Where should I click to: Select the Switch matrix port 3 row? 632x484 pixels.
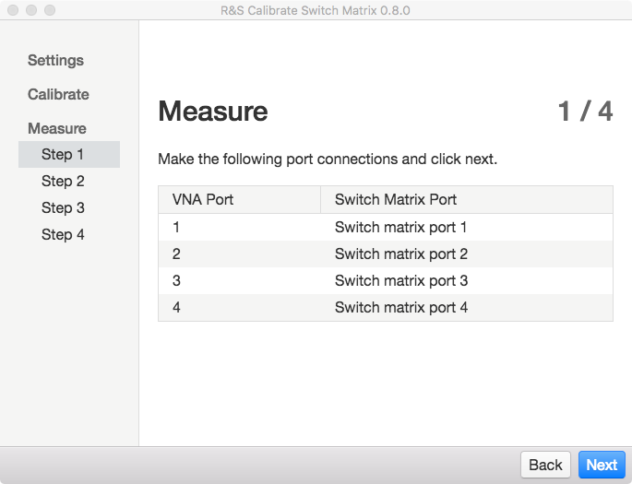coord(386,280)
